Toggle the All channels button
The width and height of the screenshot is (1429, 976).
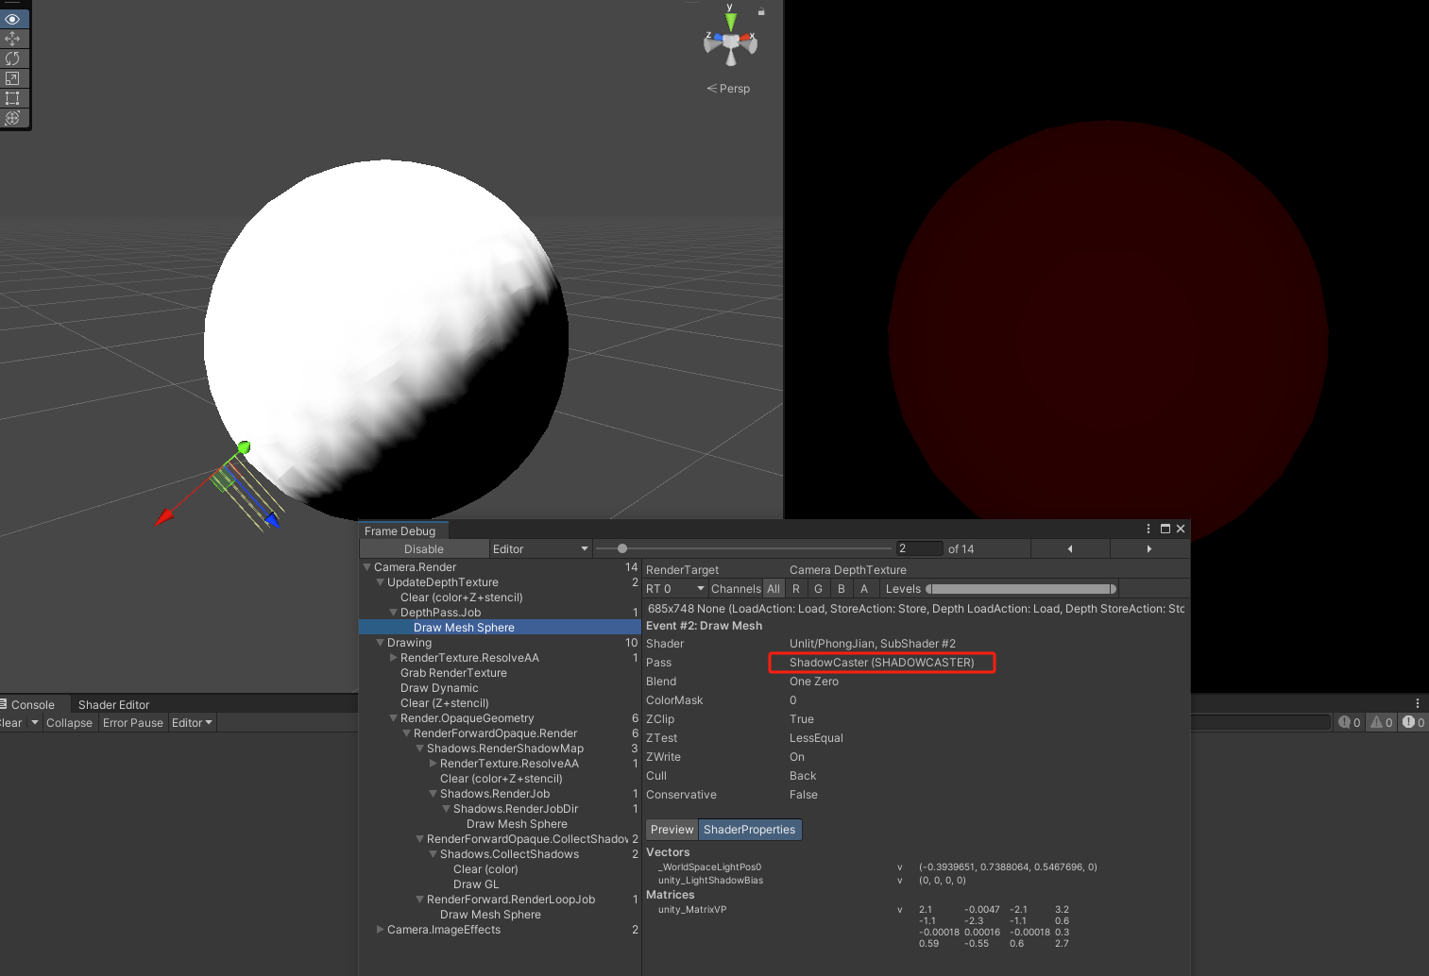coord(774,589)
